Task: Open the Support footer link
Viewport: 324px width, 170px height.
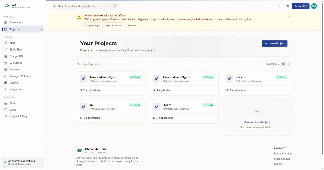Action: [279, 164]
